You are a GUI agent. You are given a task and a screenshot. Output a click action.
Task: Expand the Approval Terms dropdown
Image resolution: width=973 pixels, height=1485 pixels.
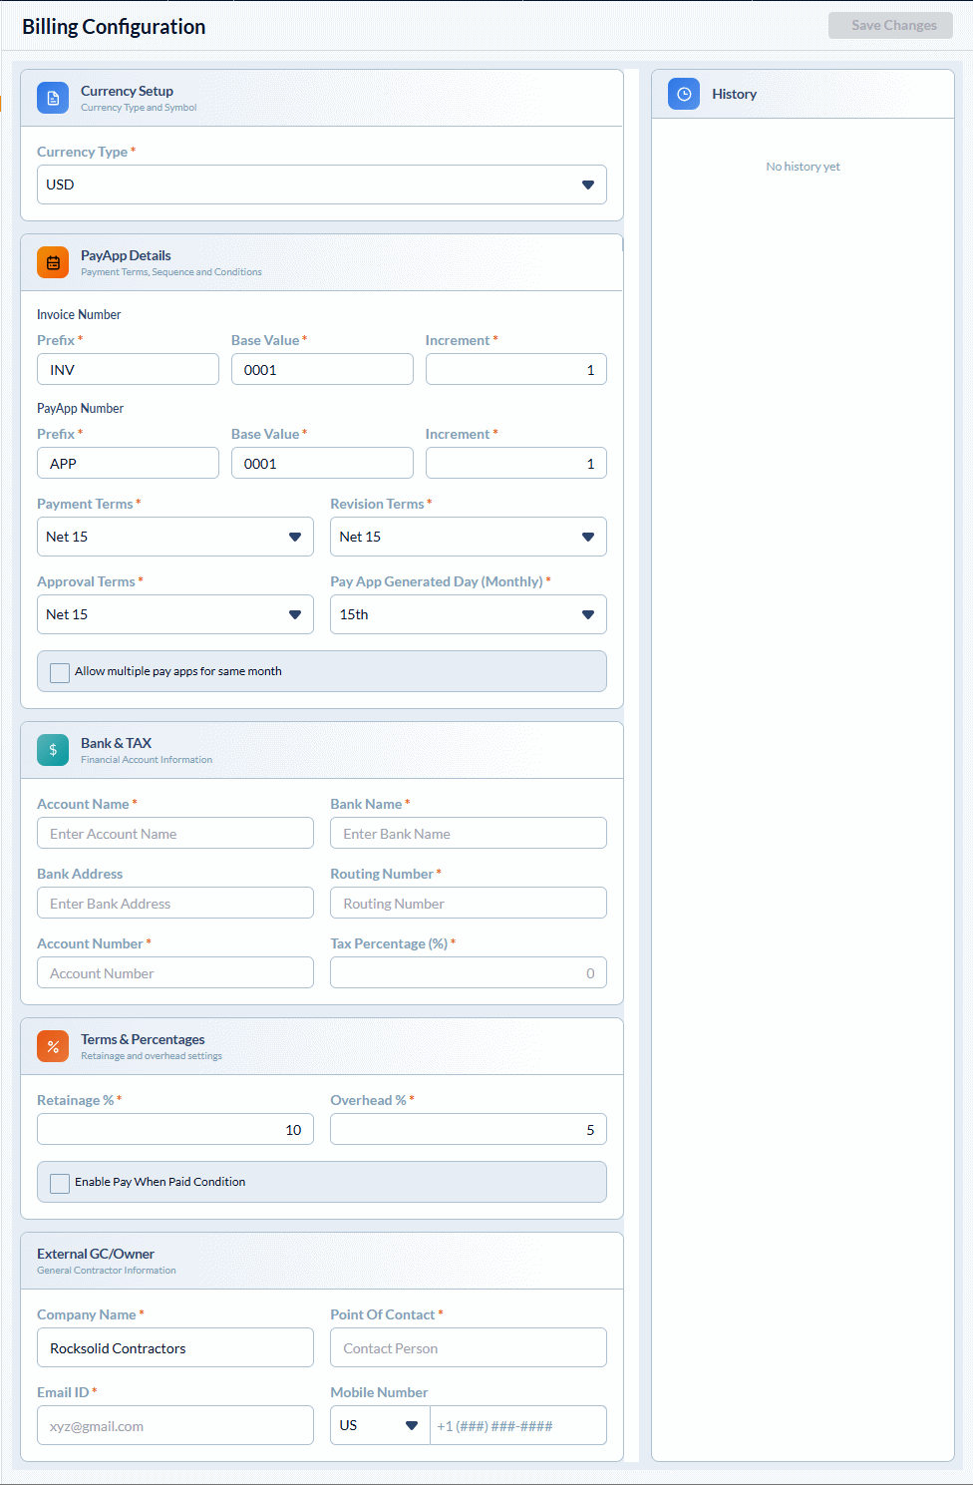pyautogui.click(x=174, y=614)
